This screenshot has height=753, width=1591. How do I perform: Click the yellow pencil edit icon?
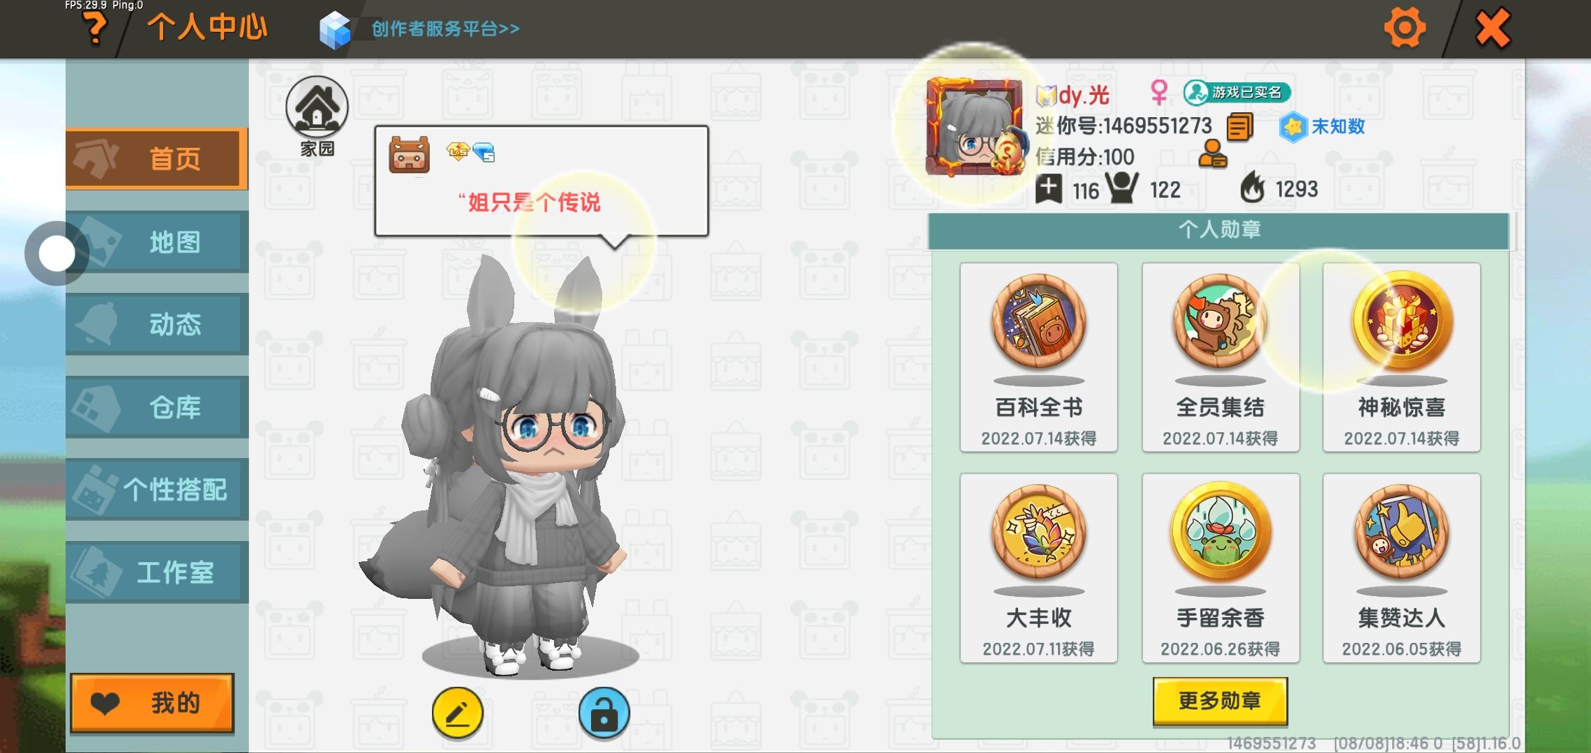tap(458, 713)
